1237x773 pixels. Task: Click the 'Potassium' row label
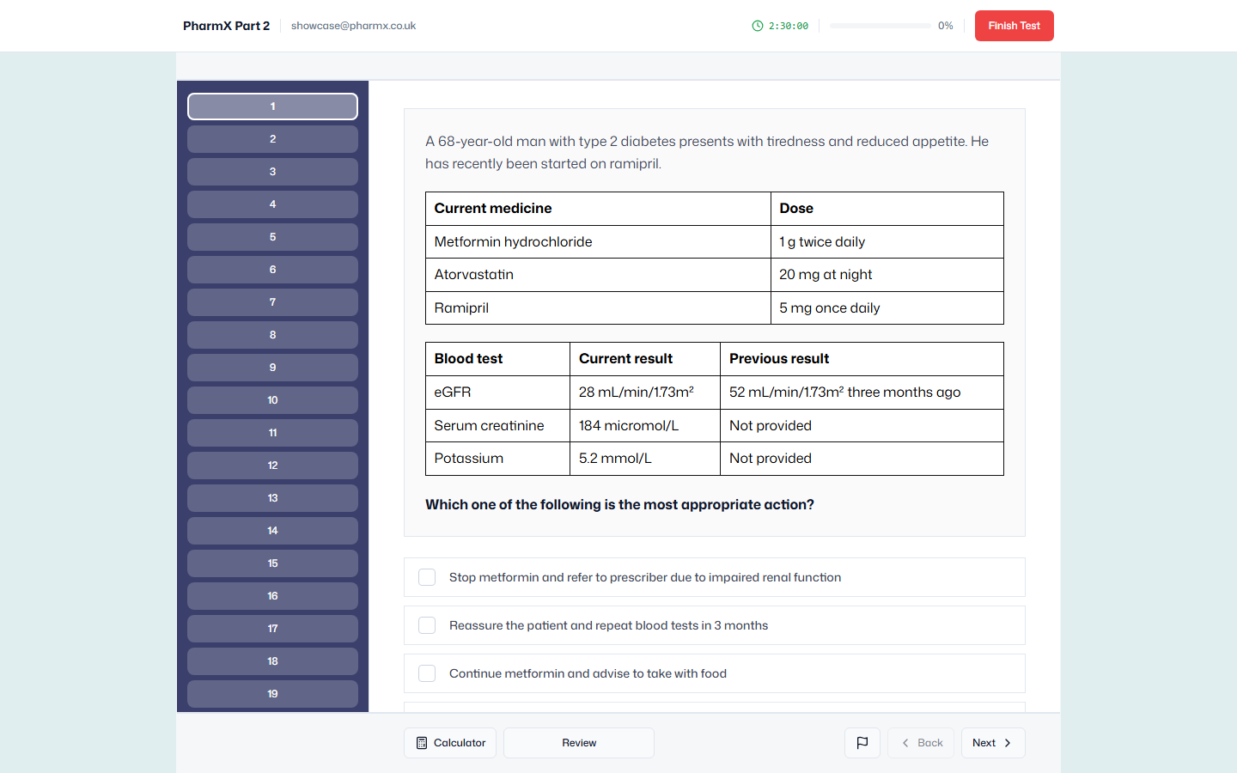497,459
